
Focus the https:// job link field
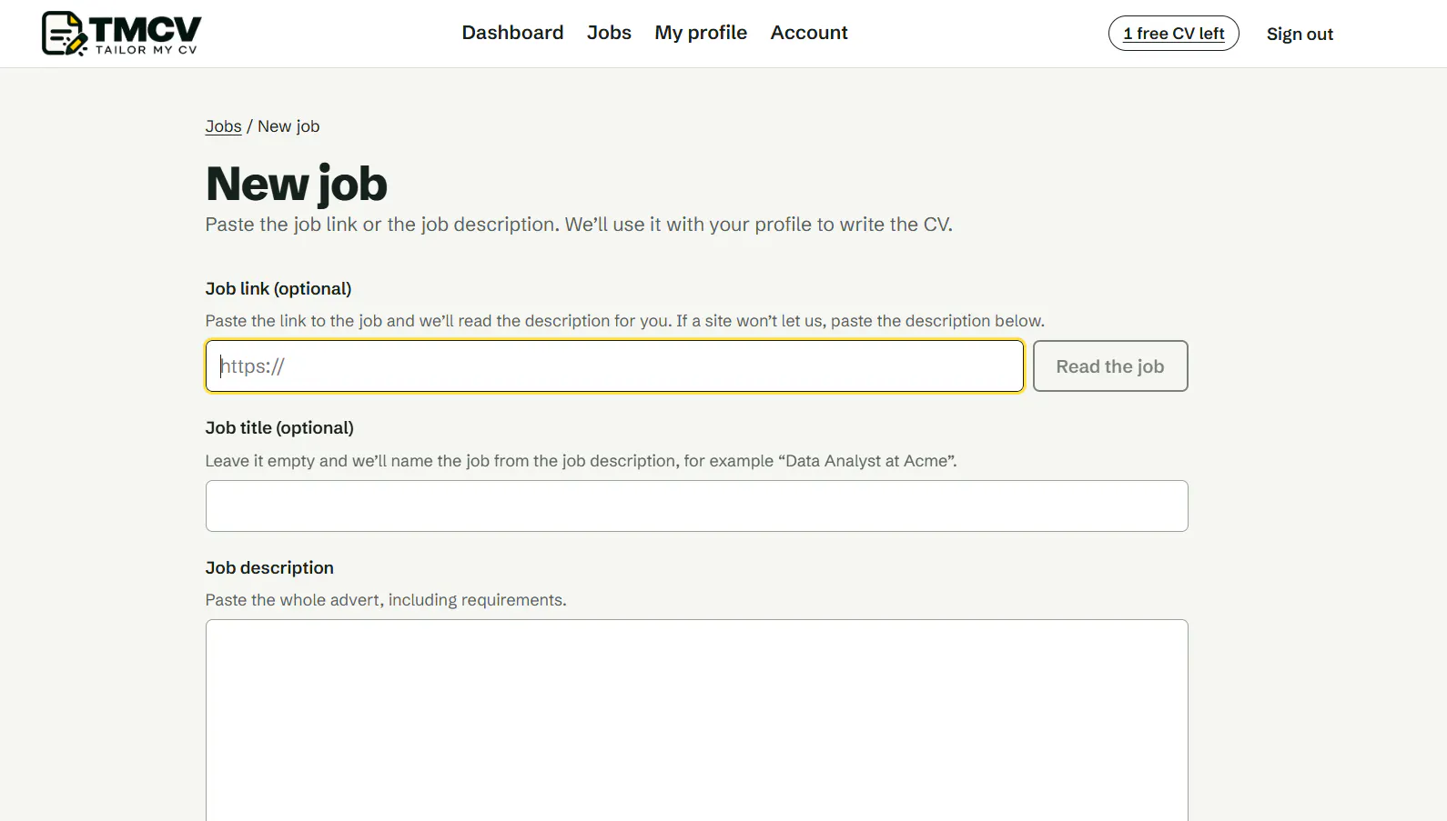(x=614, y=366)
